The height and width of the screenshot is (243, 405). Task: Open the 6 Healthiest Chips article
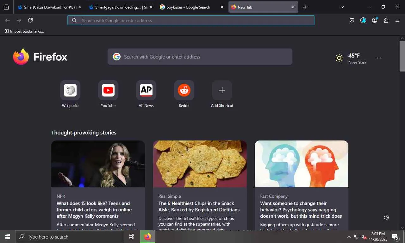[x=199, y=206]
